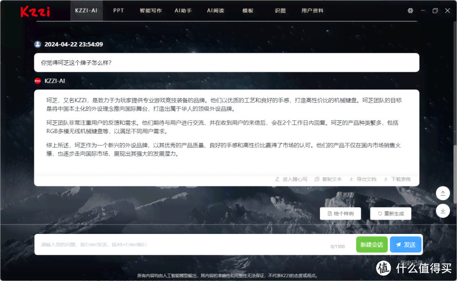Click the timestamp 2024-04-22 23:54:09

pyautogui.click(x=74, y=44)
